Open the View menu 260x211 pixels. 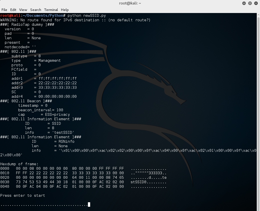pyautogui.click(x=23, y=10)
